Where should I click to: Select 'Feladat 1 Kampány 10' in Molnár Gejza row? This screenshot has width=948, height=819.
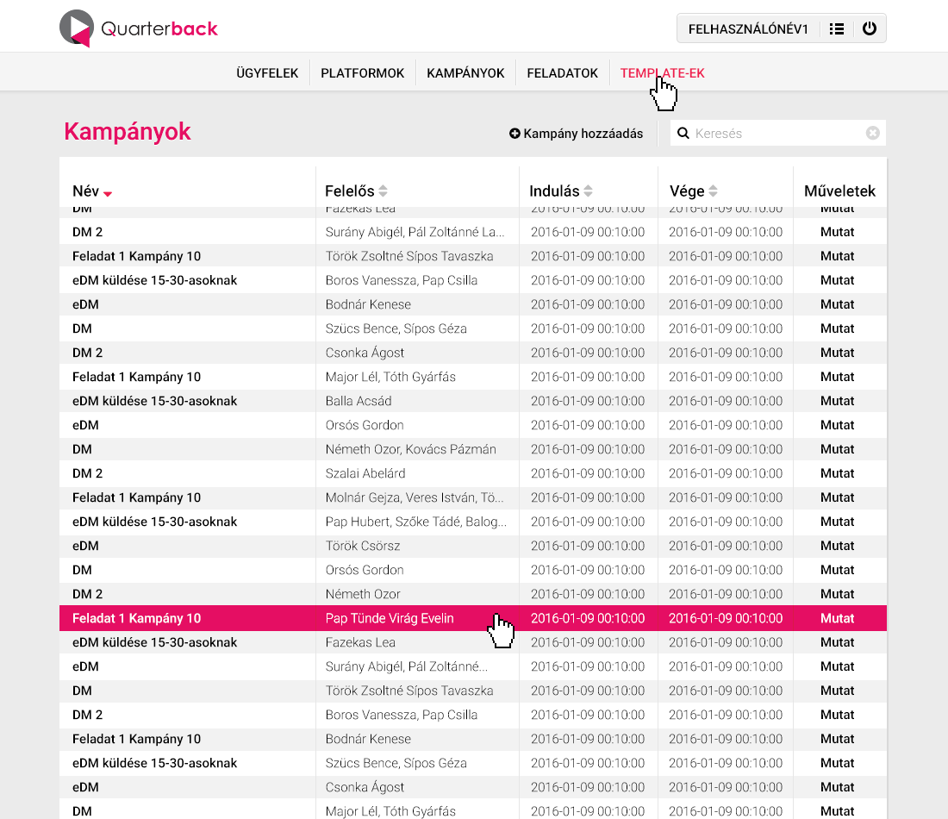point(137,497)
